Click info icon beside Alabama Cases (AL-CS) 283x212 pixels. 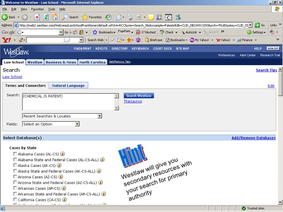(62, 154)
